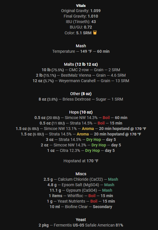Click Biofine Clear Secondary entry
Image resolution: width=158 pixels, height=230 pixels.
pos(81,207)
